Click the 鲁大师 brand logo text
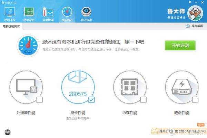 click(176, 11)
